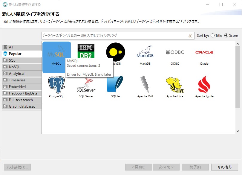Switch to the Popular category
The height and width of the screenshot is (175, 242).
(22, 54)
